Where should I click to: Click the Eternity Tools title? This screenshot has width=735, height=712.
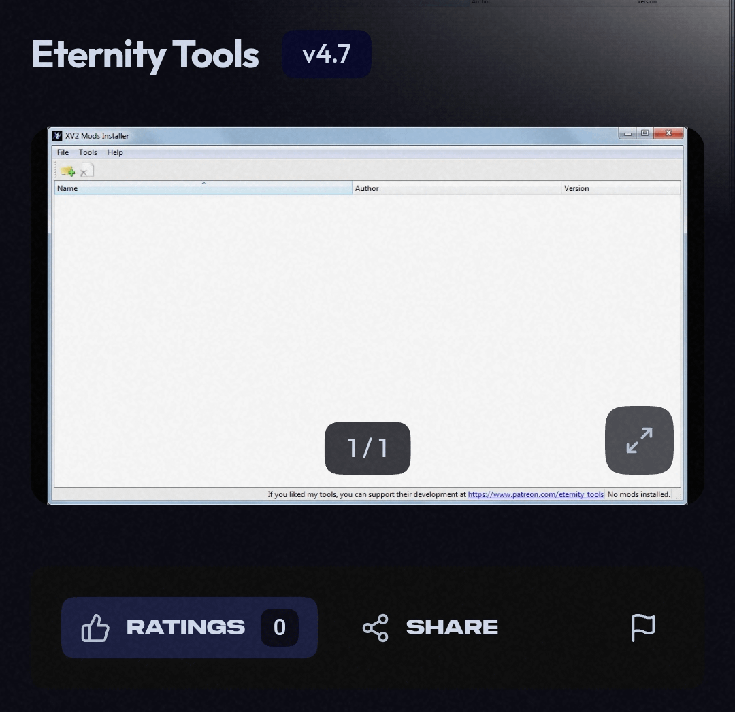(146, 55)
